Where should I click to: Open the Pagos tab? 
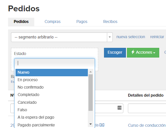point(82,22)
